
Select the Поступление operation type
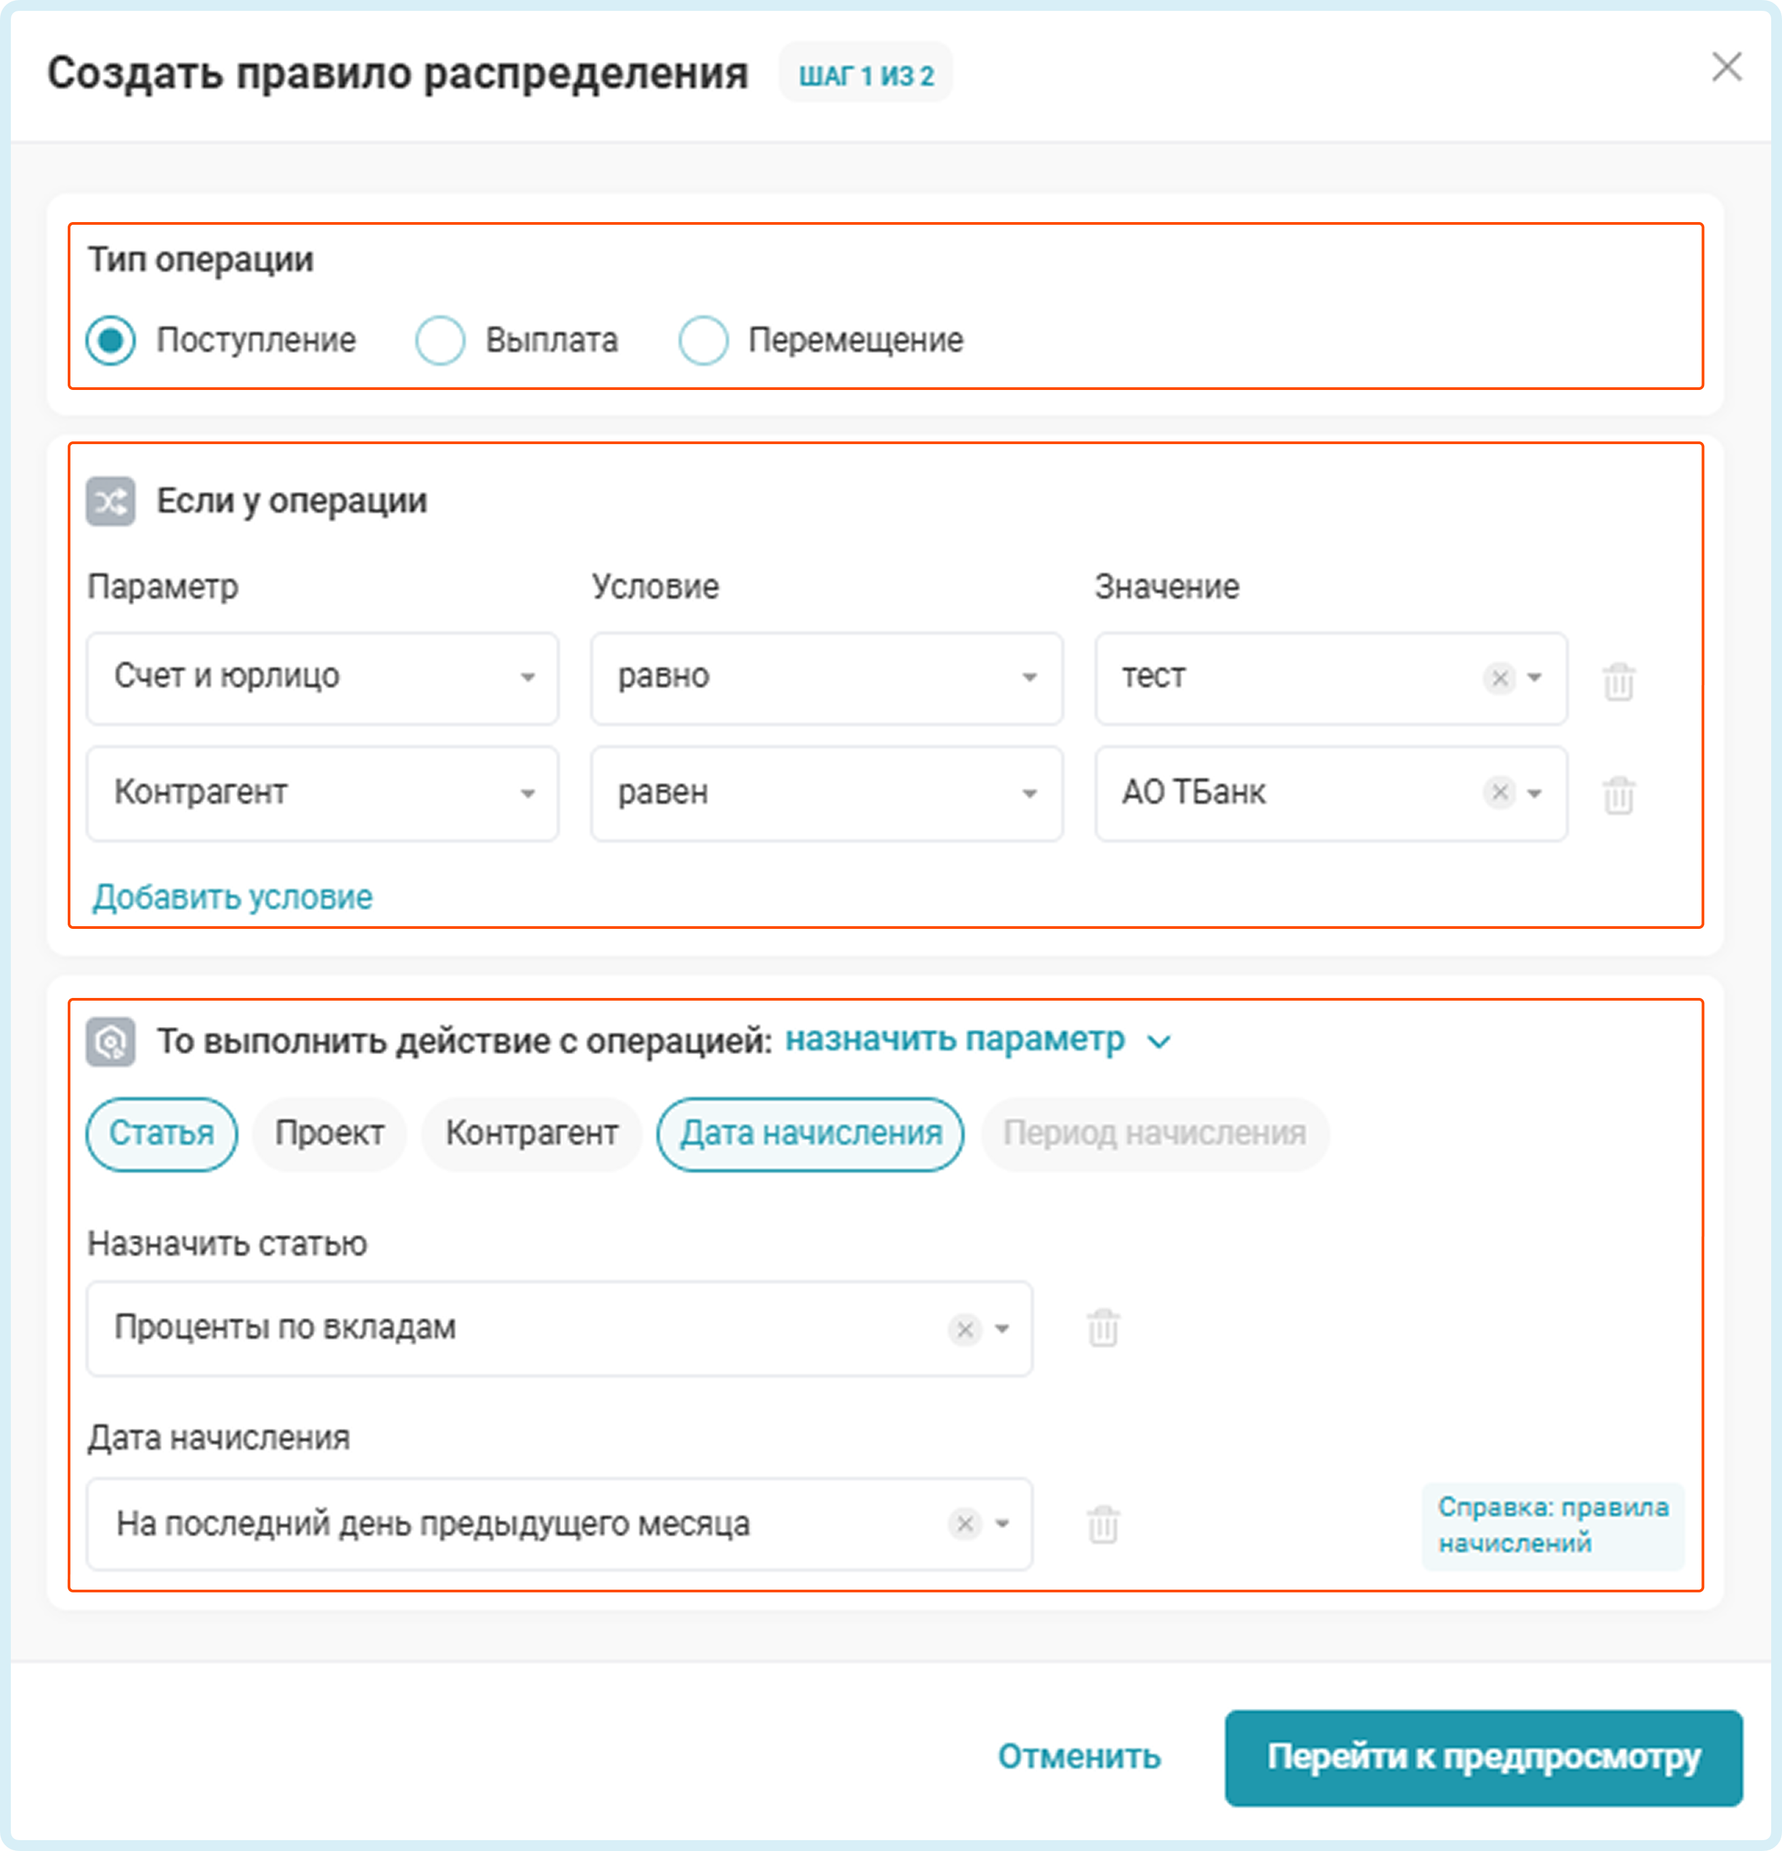(x=110, y=340)
